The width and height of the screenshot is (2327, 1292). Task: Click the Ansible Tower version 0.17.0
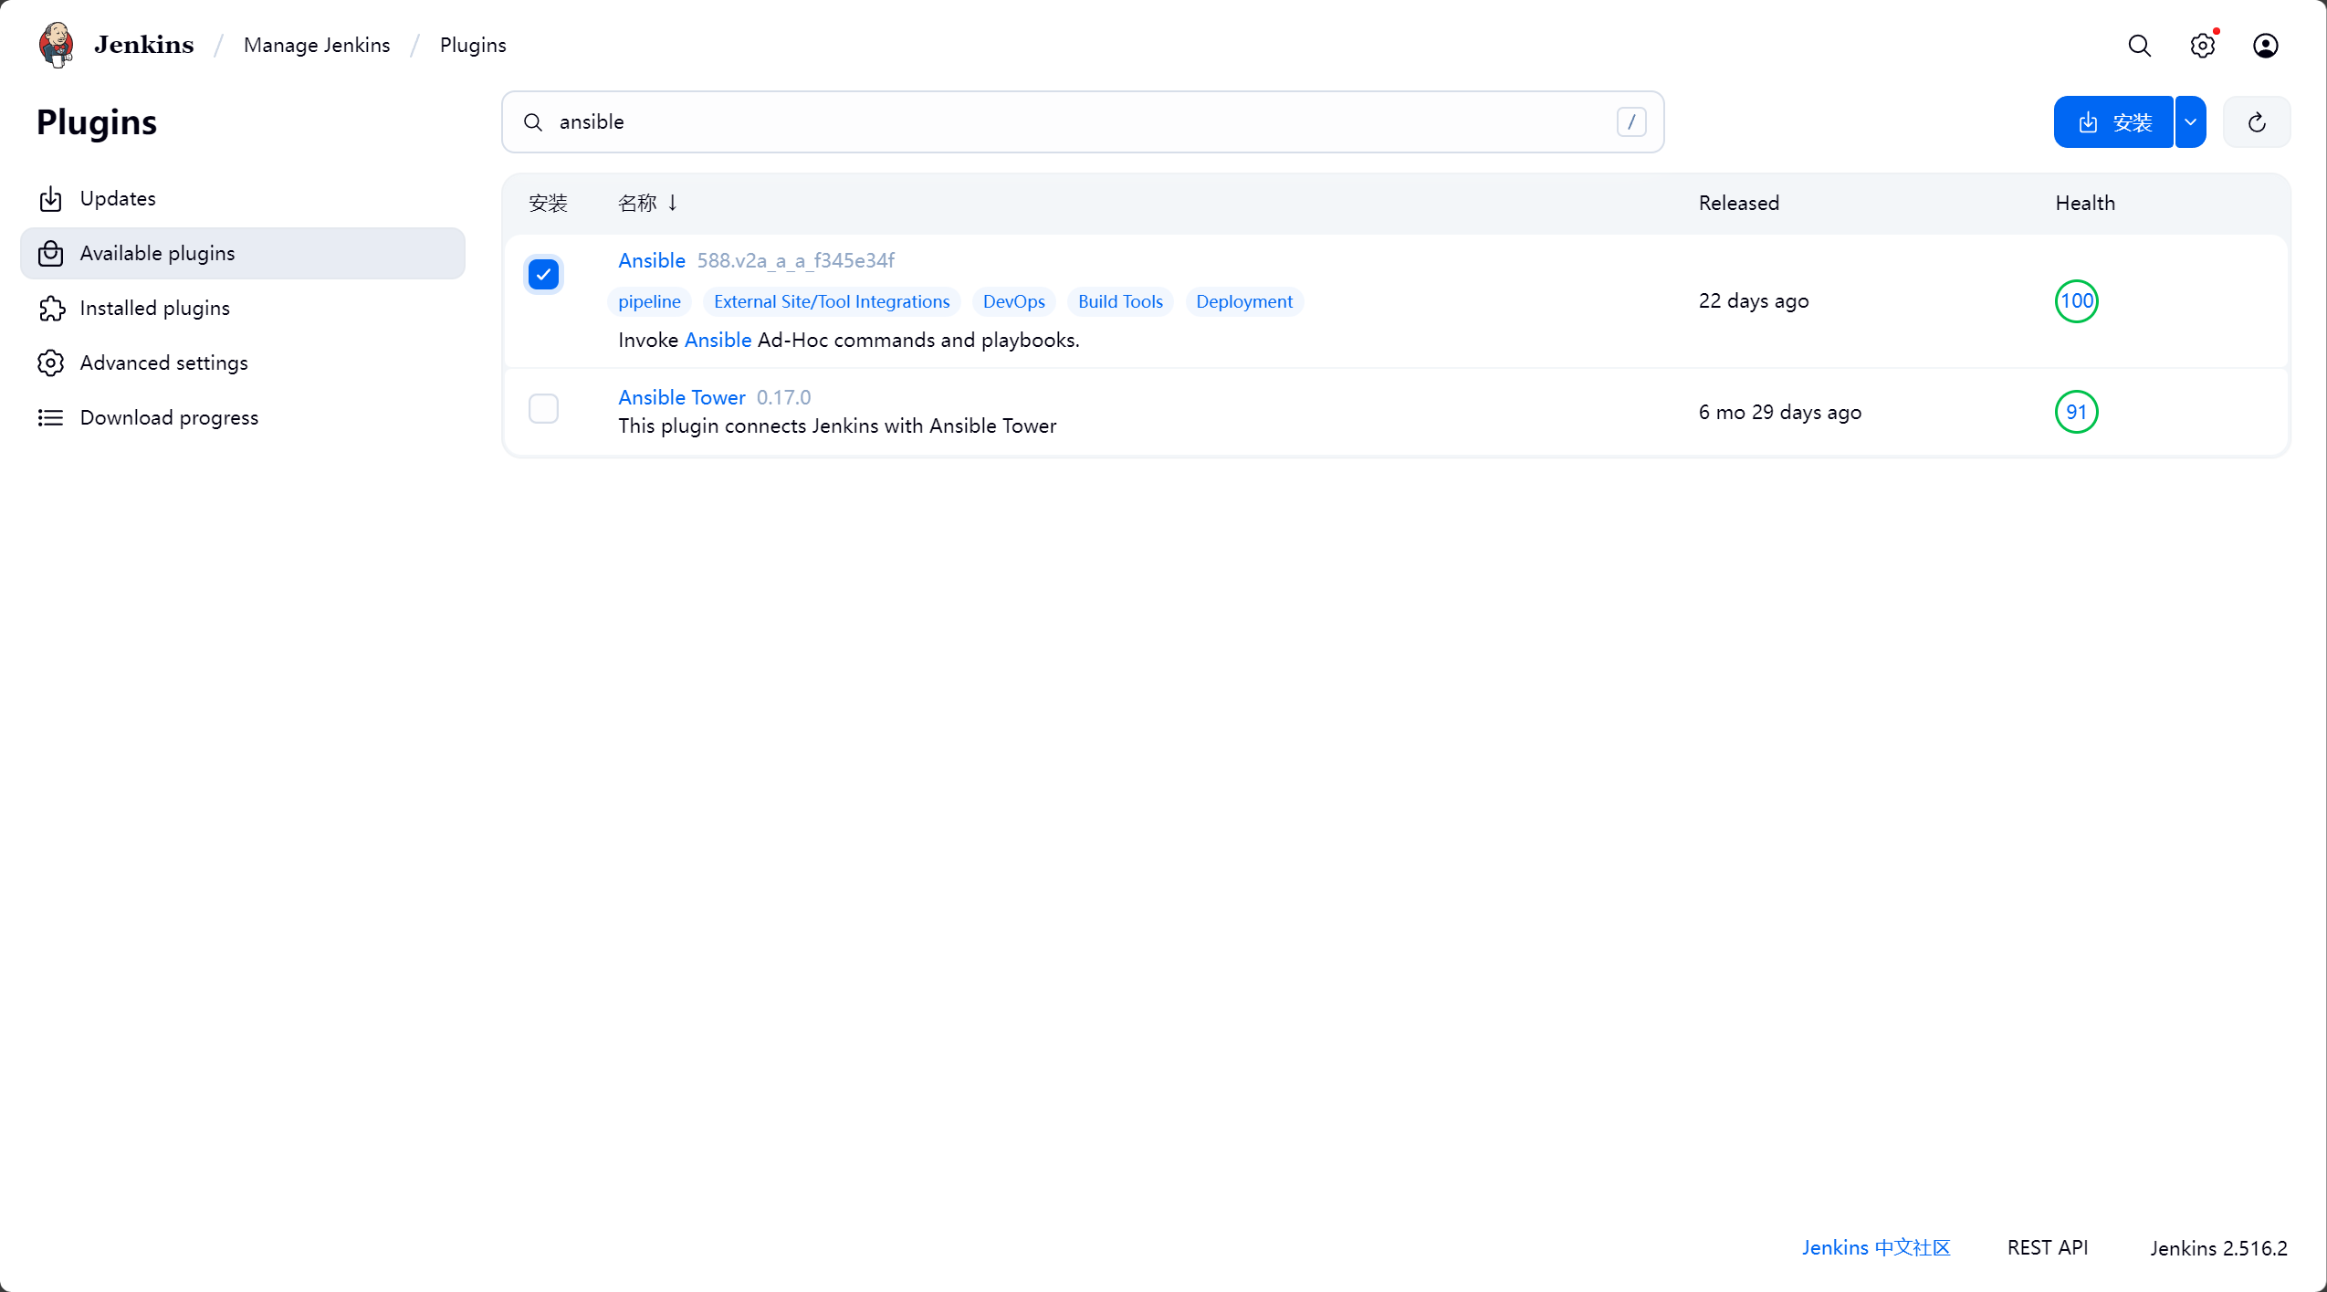[x=783, y=397]
